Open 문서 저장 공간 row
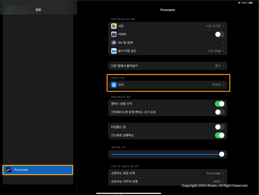This screenshot has width=259, height=195. [x=168, y=51]
